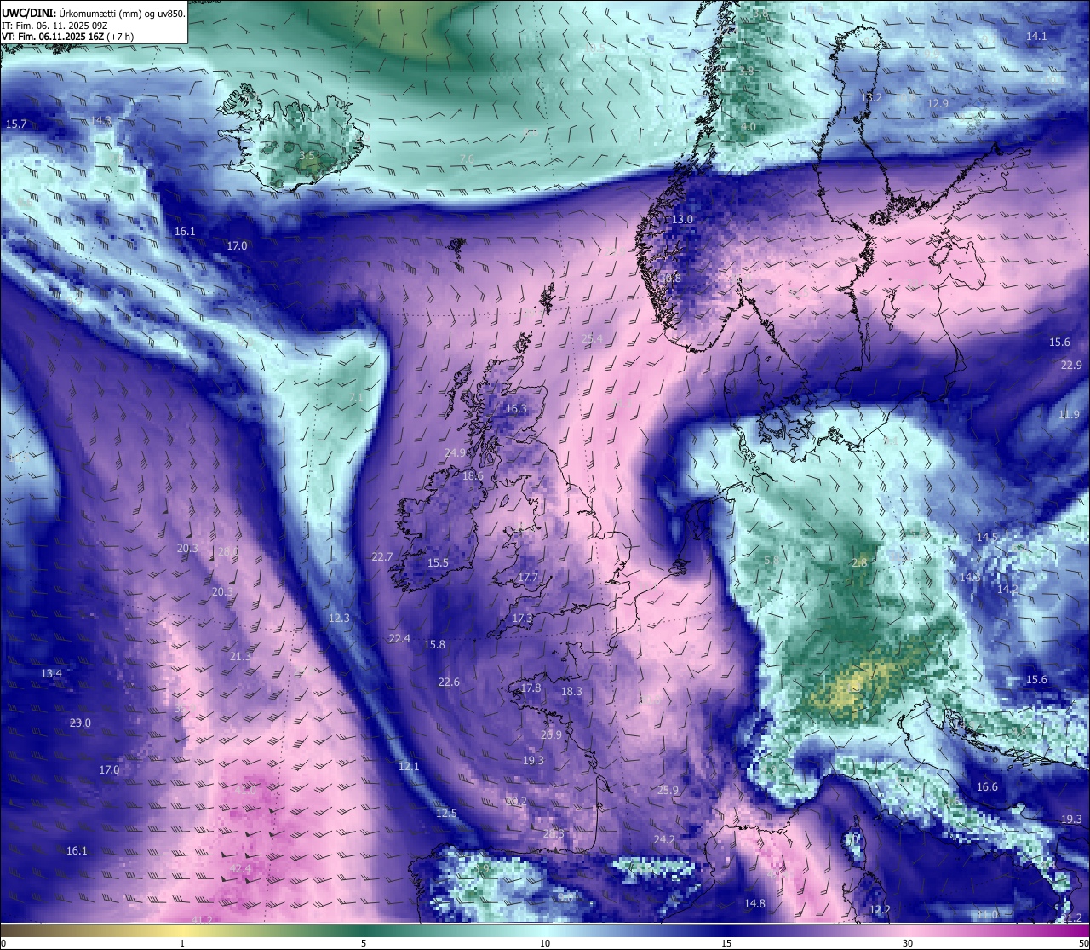Image resolution: width=1090 pixels, height=950 pixels.
Task: Click the 15.7 value at the map's left edge
Action: 16,124
